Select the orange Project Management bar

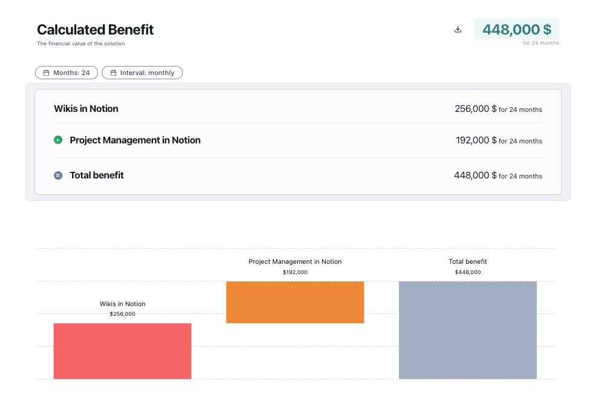pyautogui.click(x=295, y=302)
